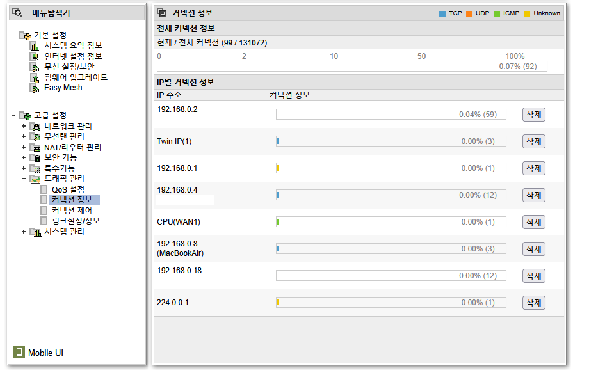Expand the 특수기능 tree node

24,168
